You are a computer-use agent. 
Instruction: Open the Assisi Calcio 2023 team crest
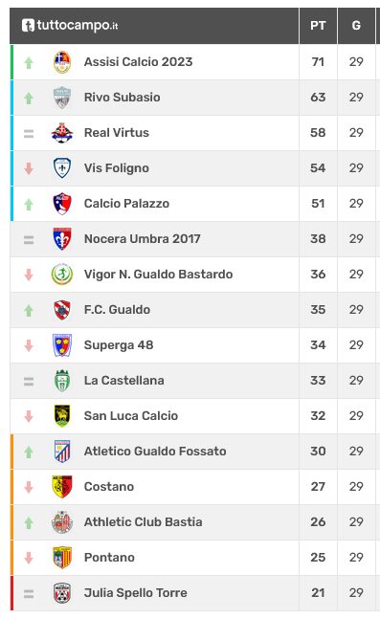click(62, 62)
